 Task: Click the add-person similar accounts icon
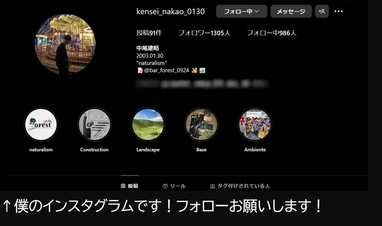(322, 12)
